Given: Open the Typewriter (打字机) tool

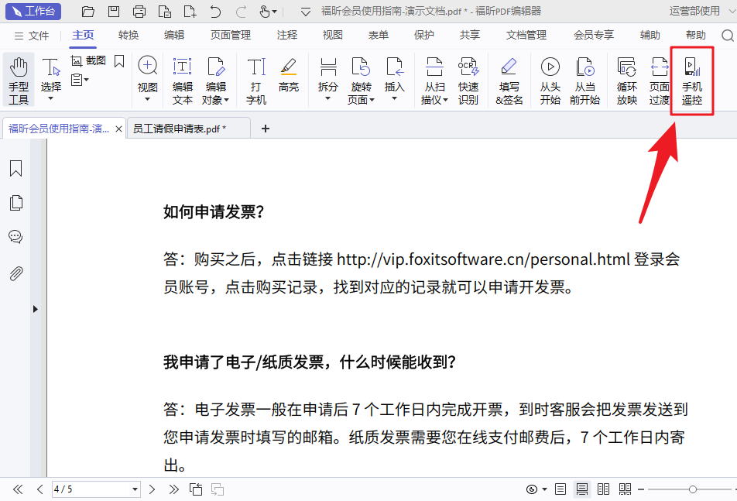Looking at the screenshot, I should [256, 81].
